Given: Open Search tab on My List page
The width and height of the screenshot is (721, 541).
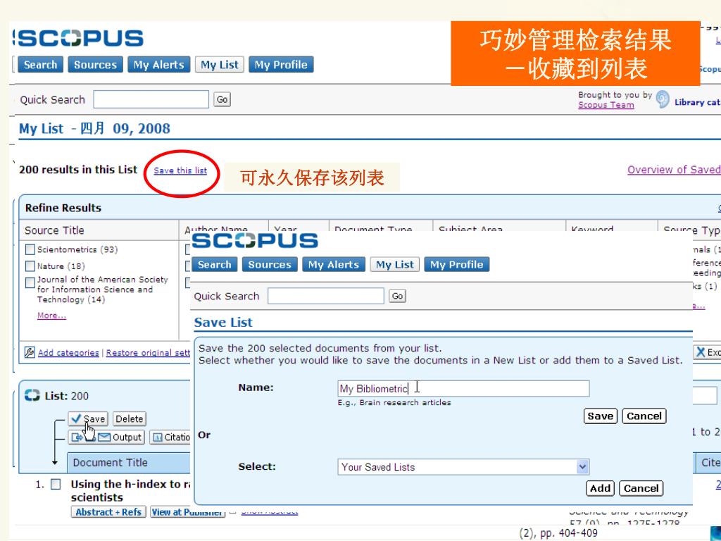Looking at the screenshot, I should point(40,65).
